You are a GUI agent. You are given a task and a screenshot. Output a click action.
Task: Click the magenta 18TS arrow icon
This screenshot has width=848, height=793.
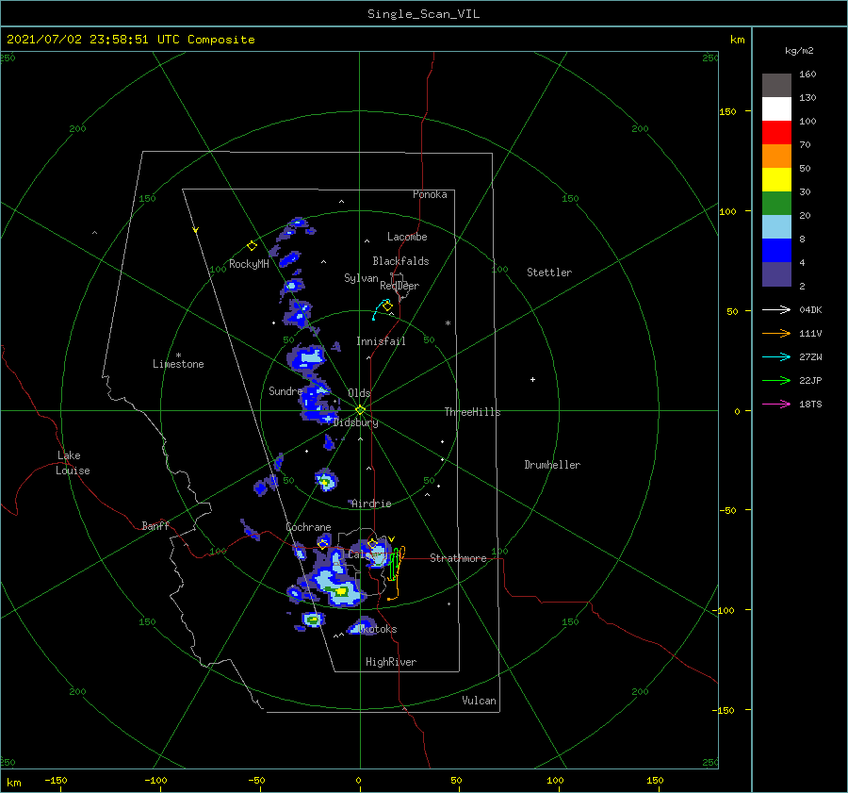click(x=776, y=404)
